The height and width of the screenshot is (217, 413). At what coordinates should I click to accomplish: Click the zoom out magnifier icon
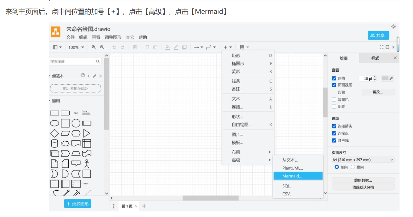(x=102, y=47)
